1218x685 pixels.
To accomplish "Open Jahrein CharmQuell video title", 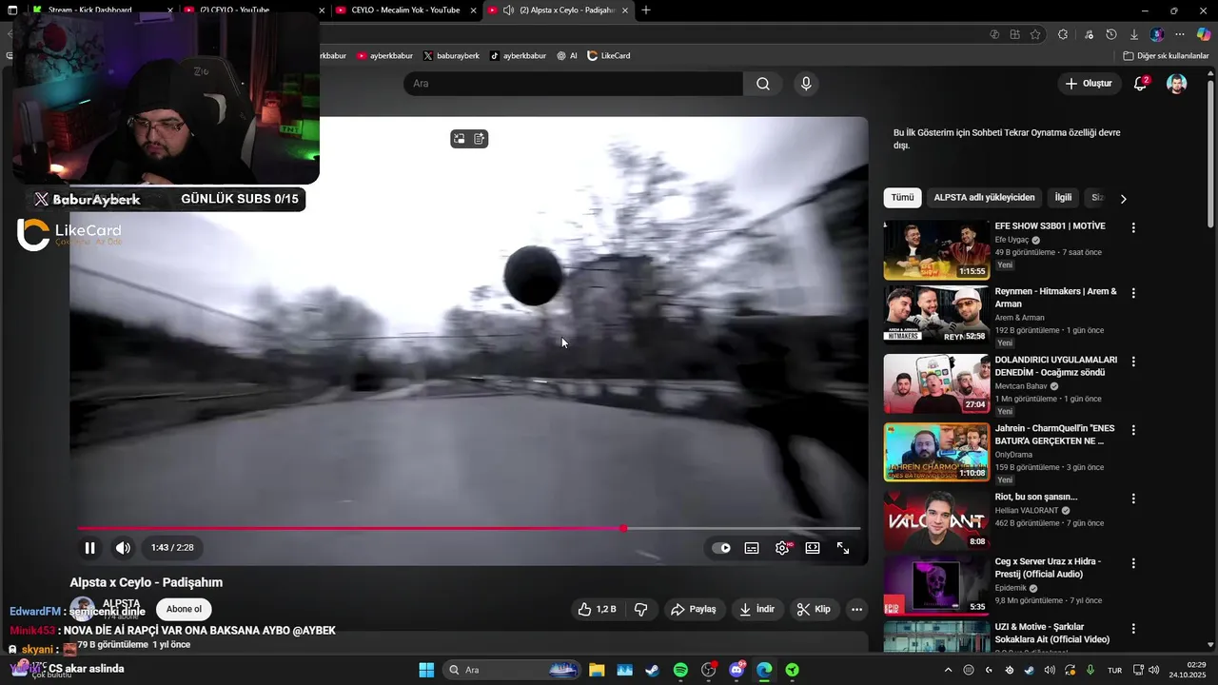I will point(1054,435).
